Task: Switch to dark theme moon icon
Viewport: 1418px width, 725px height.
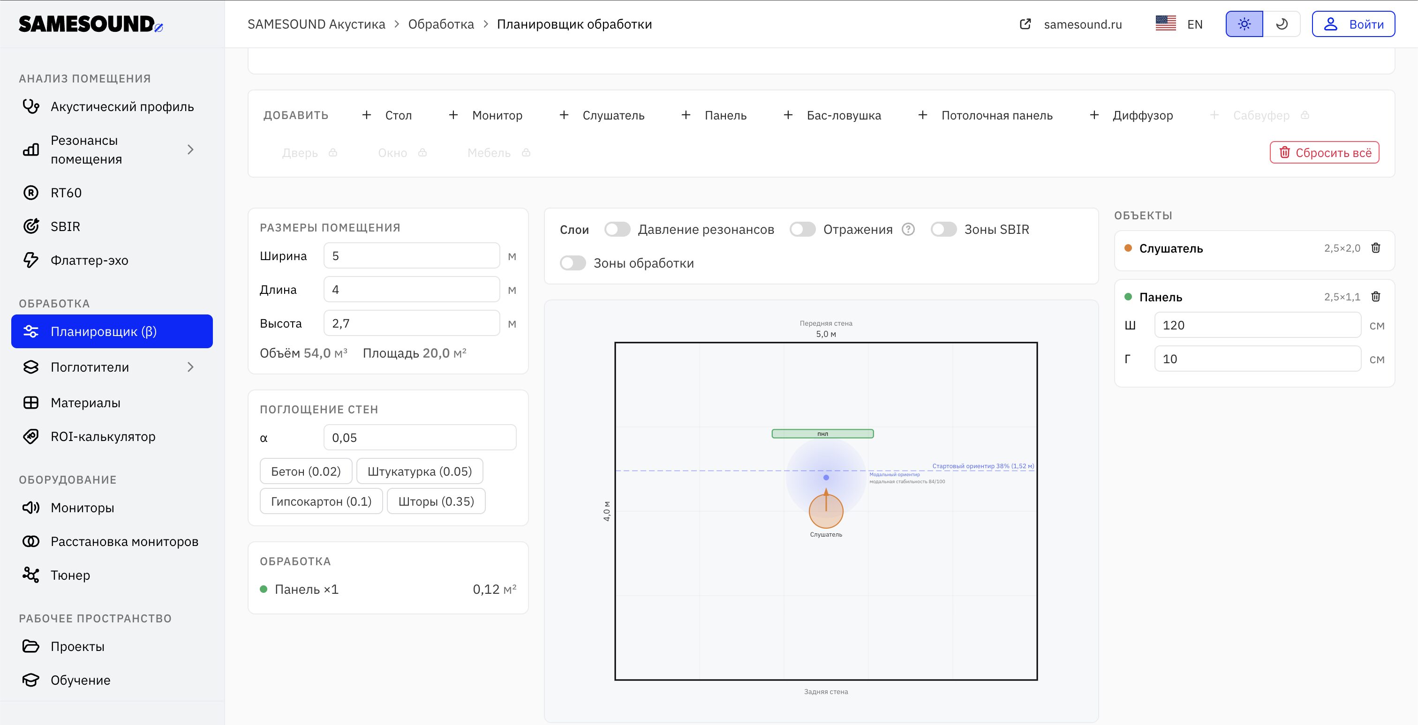Action: pyautogui.click(x=1282, y=24)
